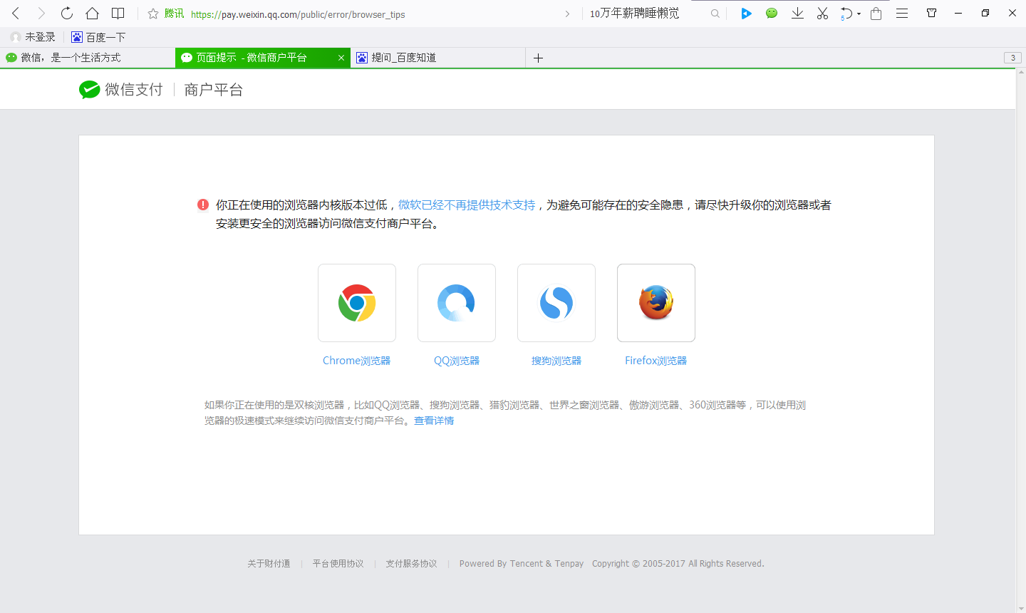Open the 搜狗浏览器 text link
This screenshot has height=613, width=1026.
[x=556, y=361]
